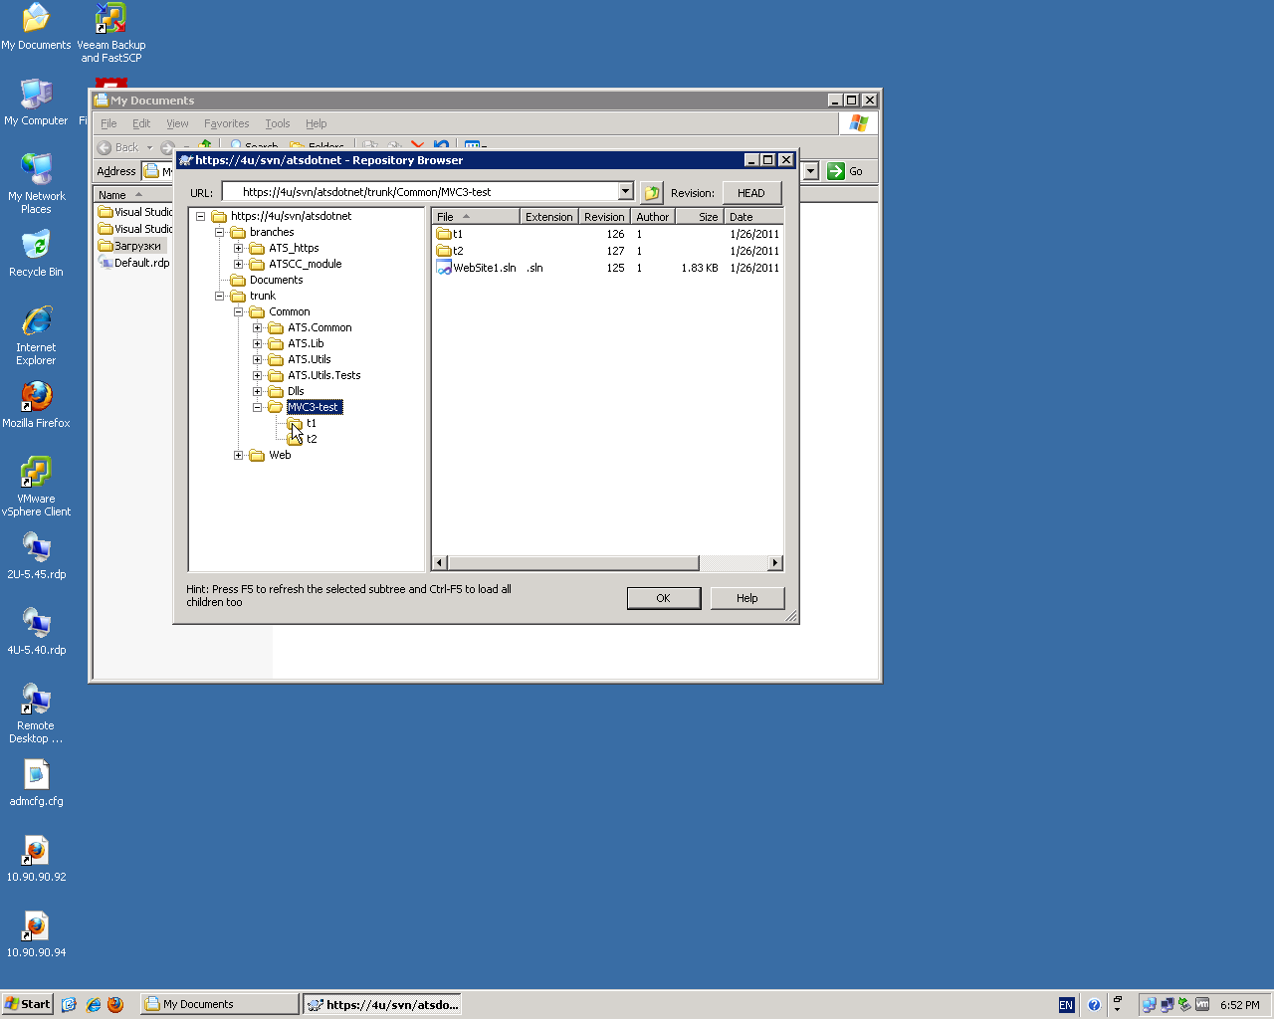1274x1019 pixels.
Task: Open View menu in My Documents
Action: [177, 123]
